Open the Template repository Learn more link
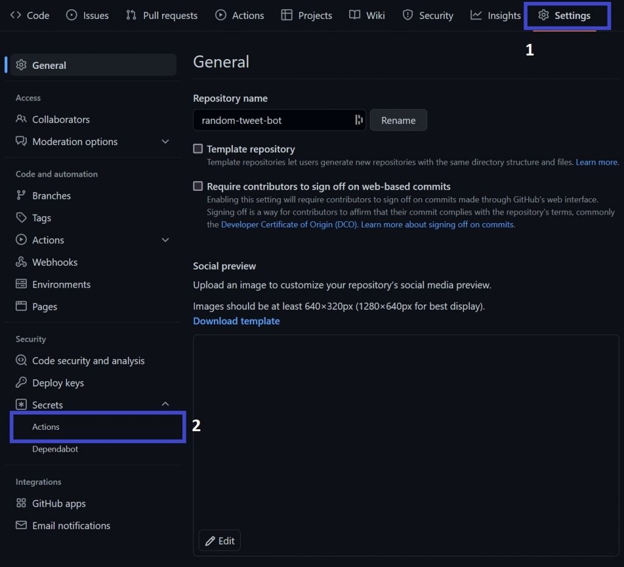Screen dimensions: 624x567 point(597,162)
